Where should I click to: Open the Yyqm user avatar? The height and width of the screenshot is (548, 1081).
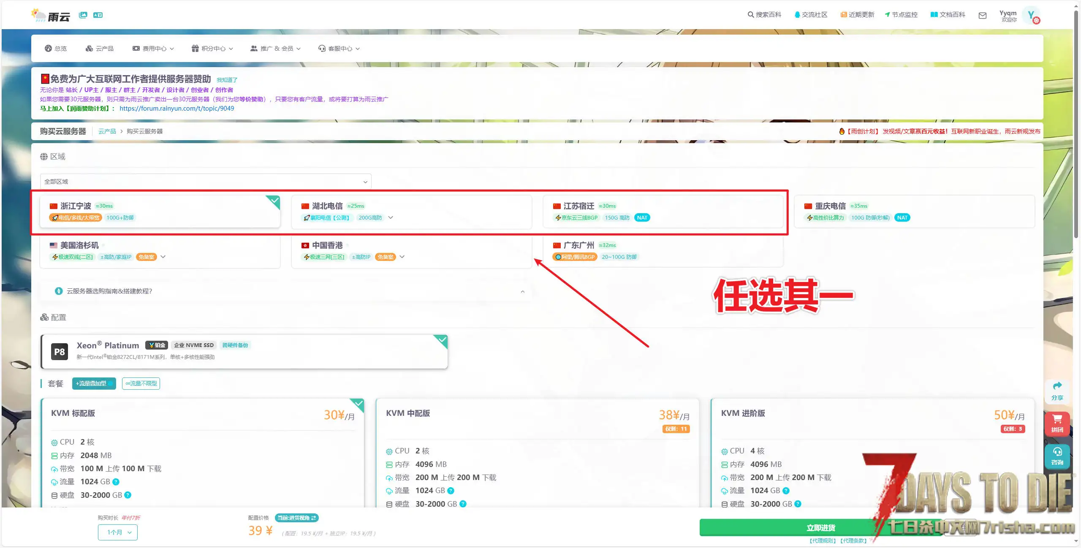pos(1032,16)
